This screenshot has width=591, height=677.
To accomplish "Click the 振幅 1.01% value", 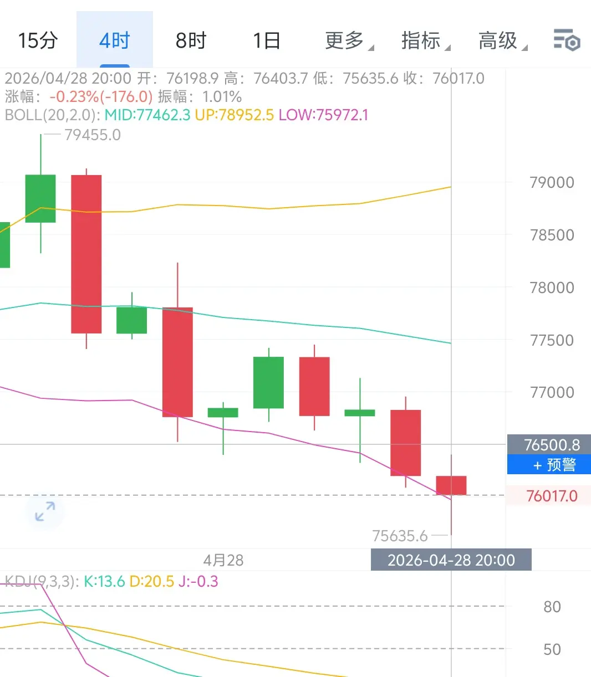I will coord(222,96).
